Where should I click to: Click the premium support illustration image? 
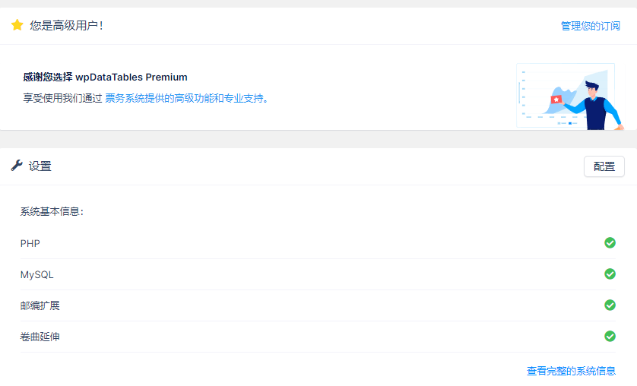click(569, 96)
